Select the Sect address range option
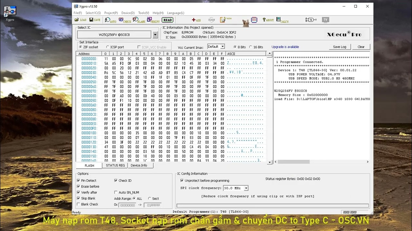412x231 pixels. click(149, 199)
